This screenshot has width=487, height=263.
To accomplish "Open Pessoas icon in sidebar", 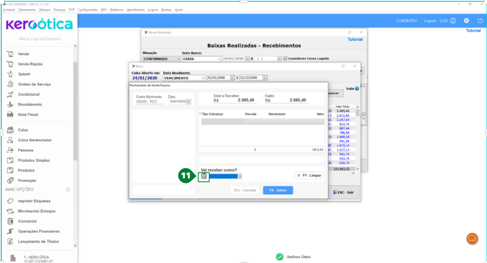I will (10, 150).
